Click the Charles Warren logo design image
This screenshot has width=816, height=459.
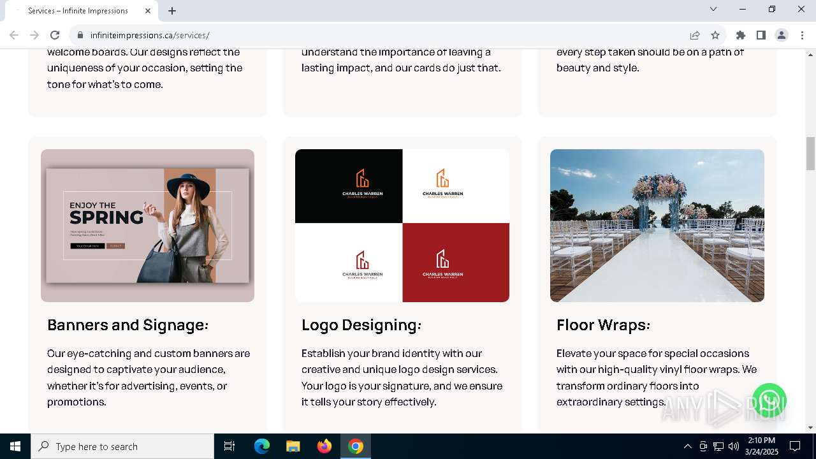pyautogui.click(x=402, y=226)
